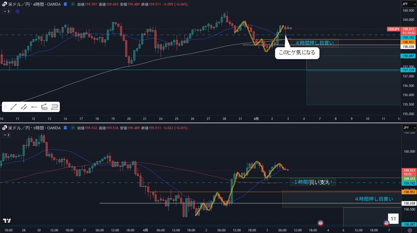Screen dimensions: 417x233
Task: Pick the rightmost horizontal-lines tool in drawing toolbar
Action: click(55, 107)
